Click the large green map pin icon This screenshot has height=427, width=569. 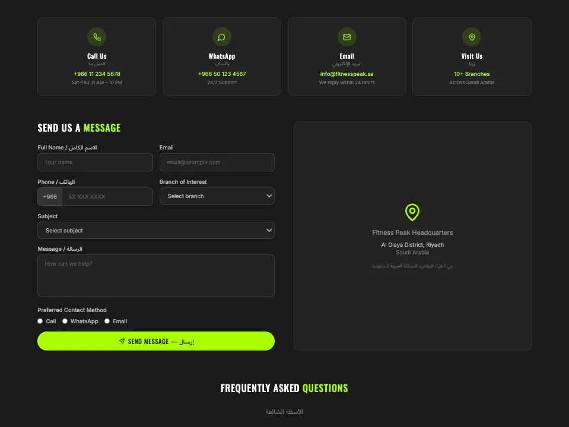click(x=412, y=212)
